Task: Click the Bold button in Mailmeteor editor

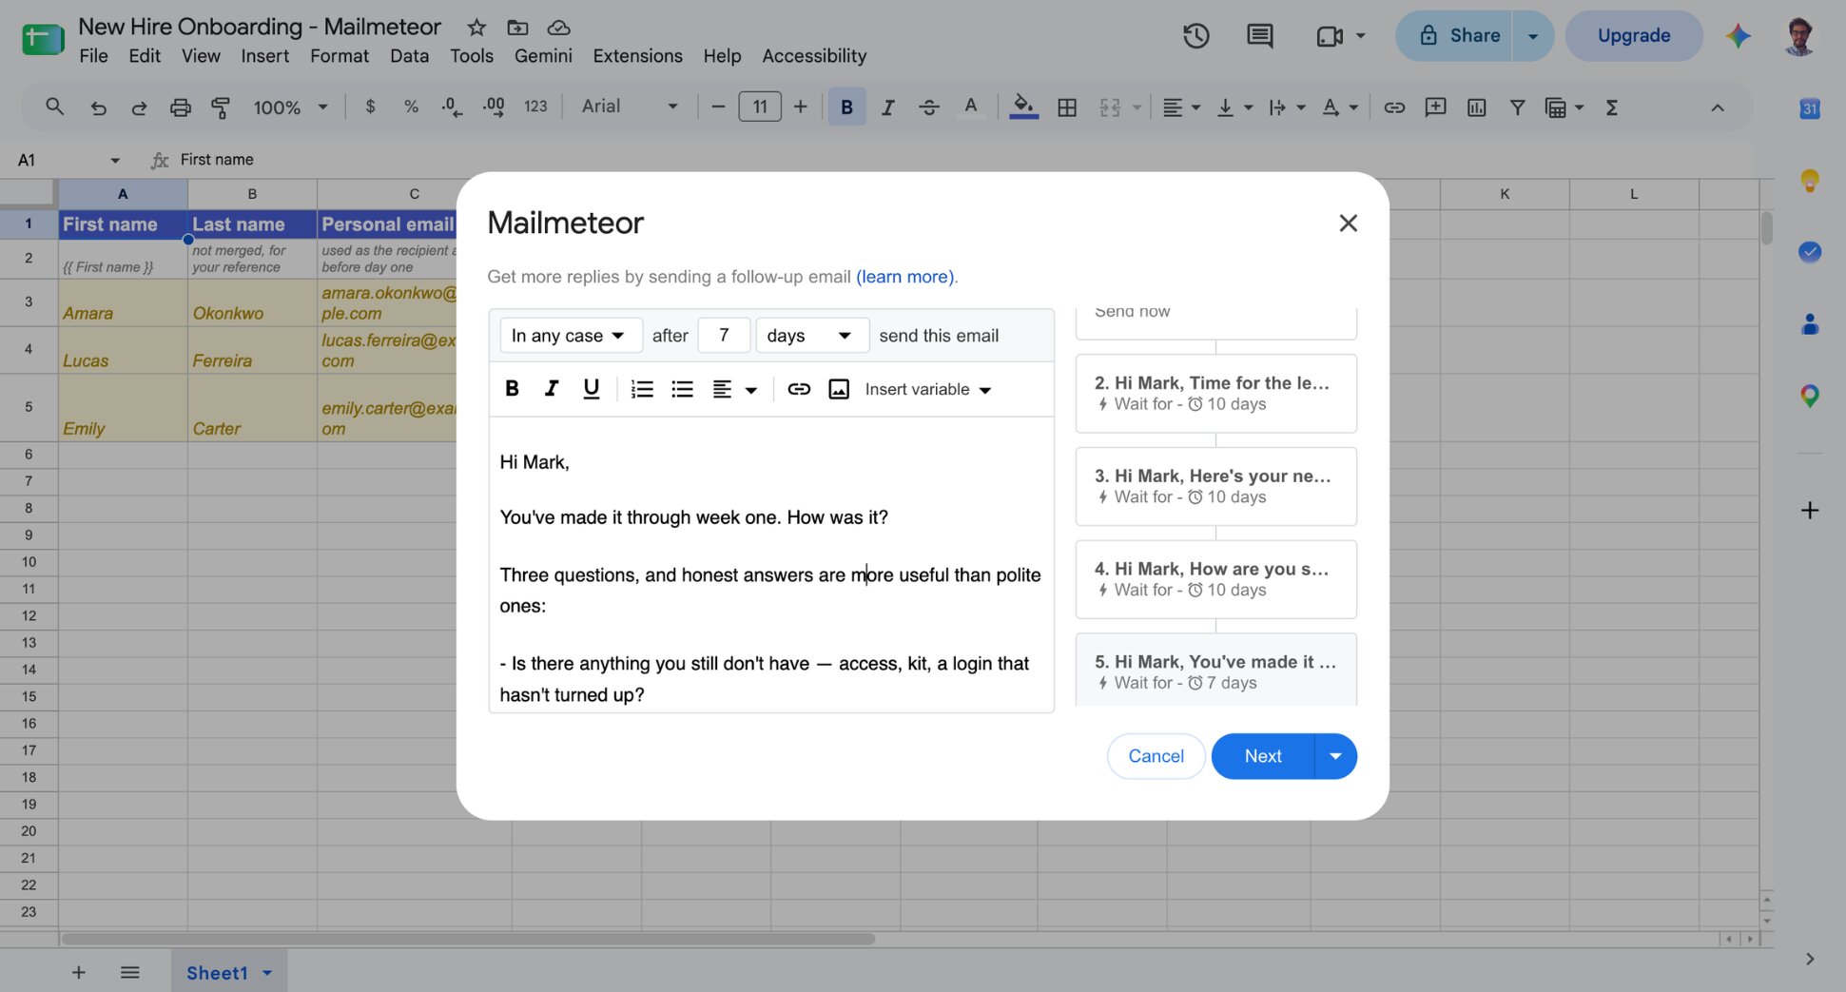Action: [x=512, y=388]
